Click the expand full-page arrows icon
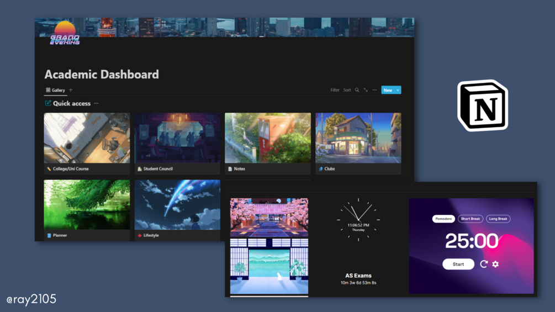555x312 pixels. pyautogui.click(x=366, y=90)
